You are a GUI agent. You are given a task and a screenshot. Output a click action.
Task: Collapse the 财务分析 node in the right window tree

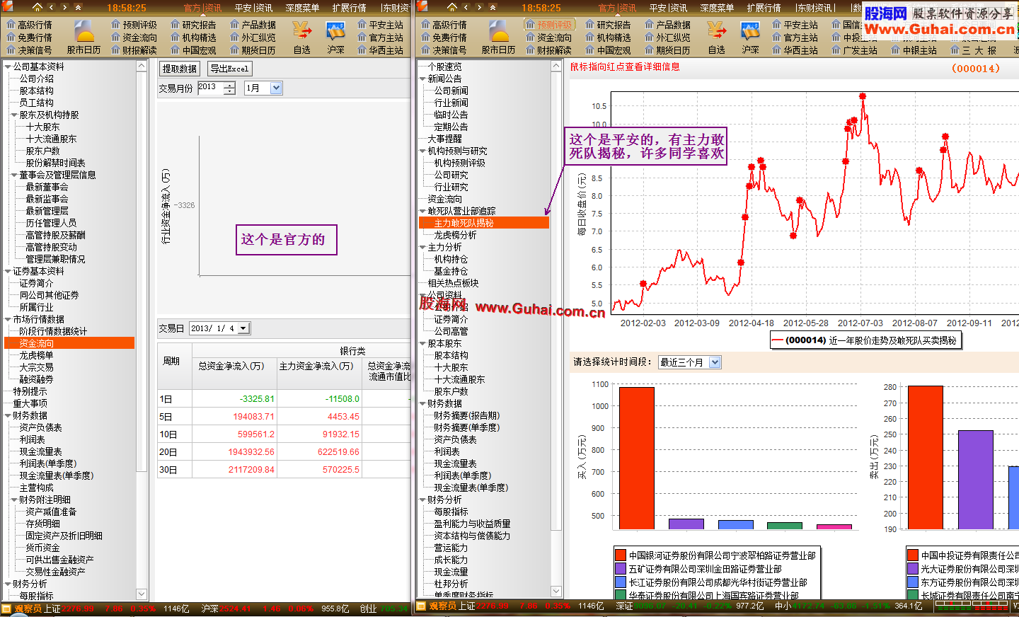point(422,500)
